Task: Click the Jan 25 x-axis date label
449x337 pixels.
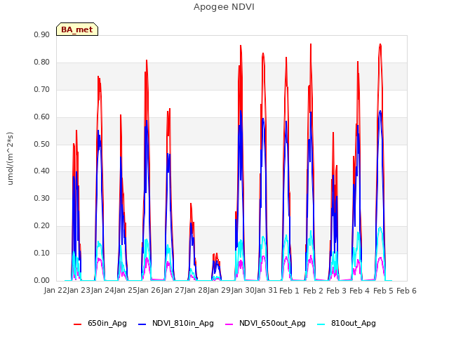Action: point(126,290)
